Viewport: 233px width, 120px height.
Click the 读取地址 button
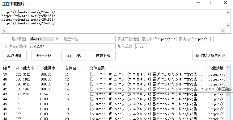tap(14, 56)
